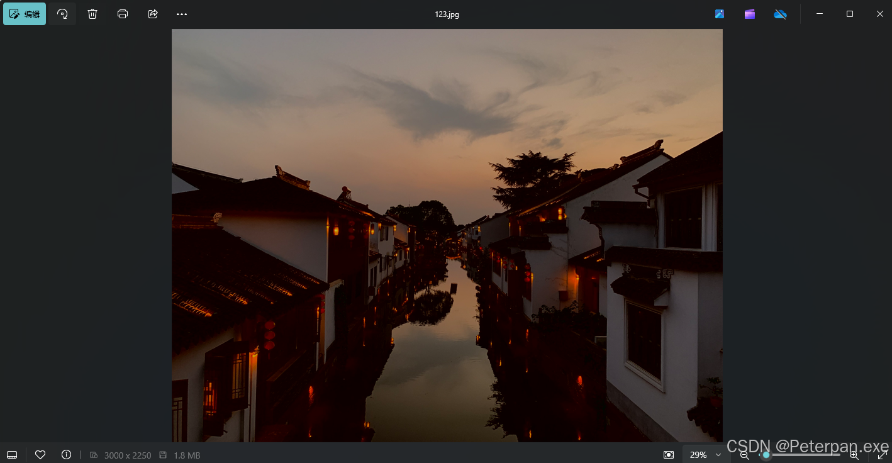This screenshot has height=463, width=892.
Task: Share the photo with the share icon
Action: pos(153,14)
